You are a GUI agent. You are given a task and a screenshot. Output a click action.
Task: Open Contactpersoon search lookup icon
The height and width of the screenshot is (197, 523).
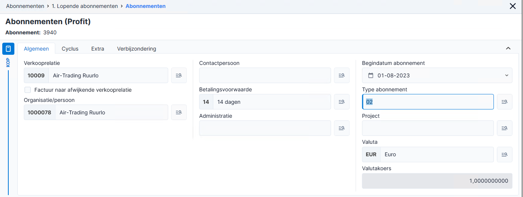(341, 75)
